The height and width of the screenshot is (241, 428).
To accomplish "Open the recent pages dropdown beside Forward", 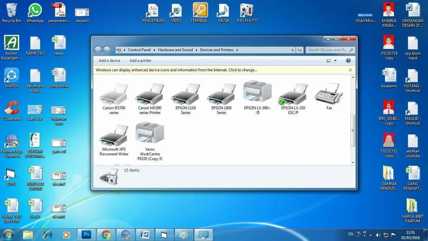I will 113,50.
